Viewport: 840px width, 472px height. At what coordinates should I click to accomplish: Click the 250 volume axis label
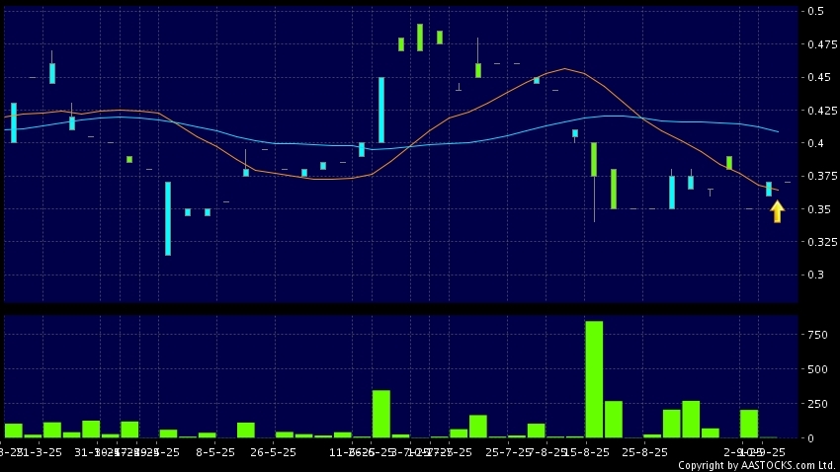tap(817, 404)
